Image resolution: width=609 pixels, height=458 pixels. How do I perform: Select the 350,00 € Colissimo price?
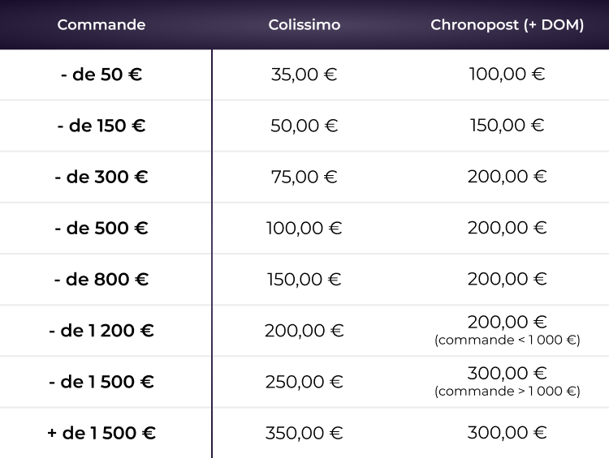click(x=304, y=432)
